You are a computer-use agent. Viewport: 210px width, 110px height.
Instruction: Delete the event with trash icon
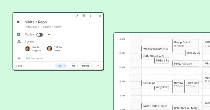[x=84, y=16]
